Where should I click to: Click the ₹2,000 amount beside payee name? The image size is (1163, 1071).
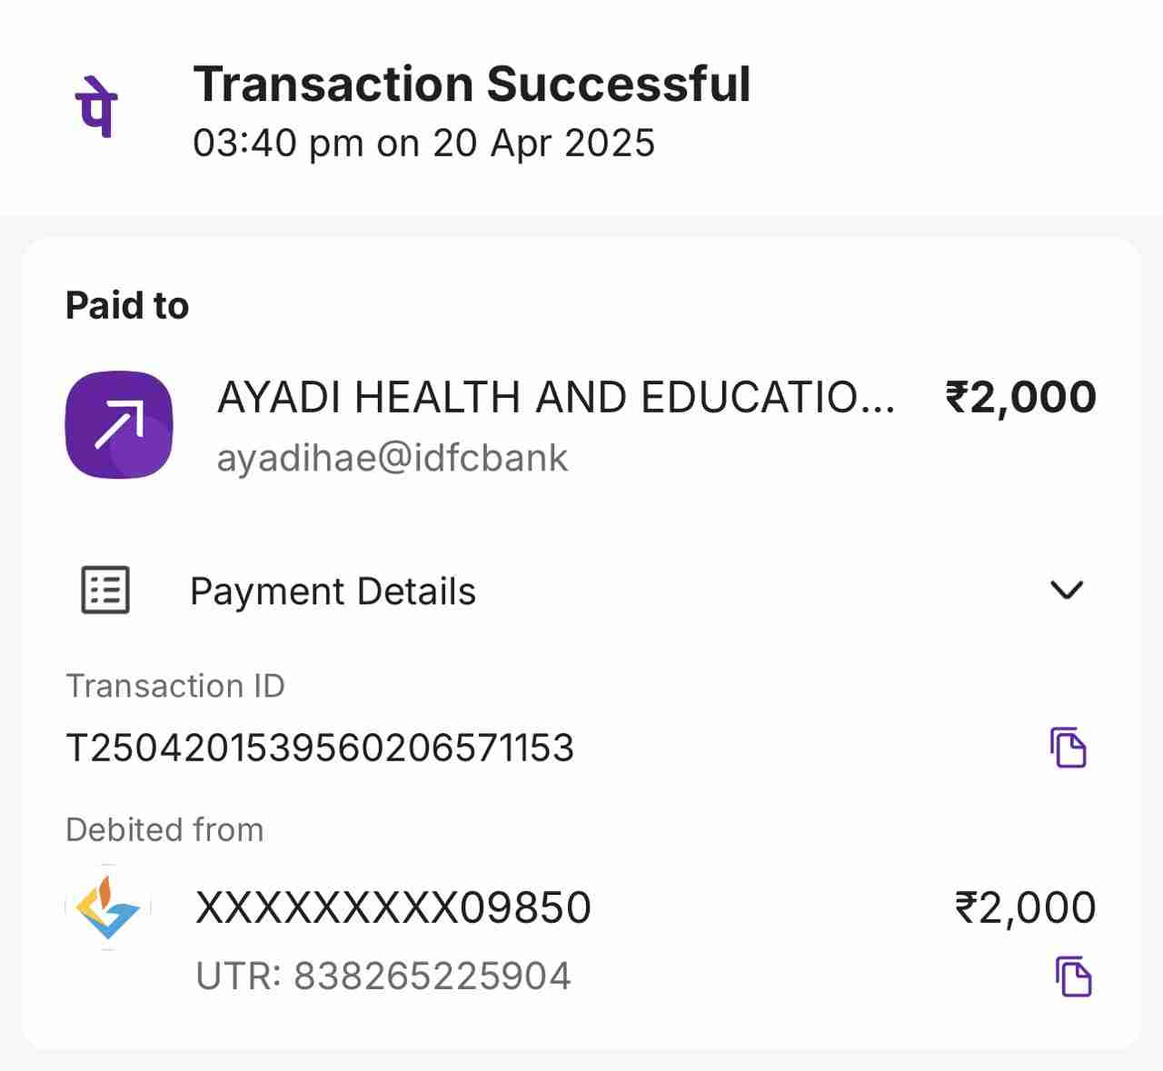(x=1020, y=398)
